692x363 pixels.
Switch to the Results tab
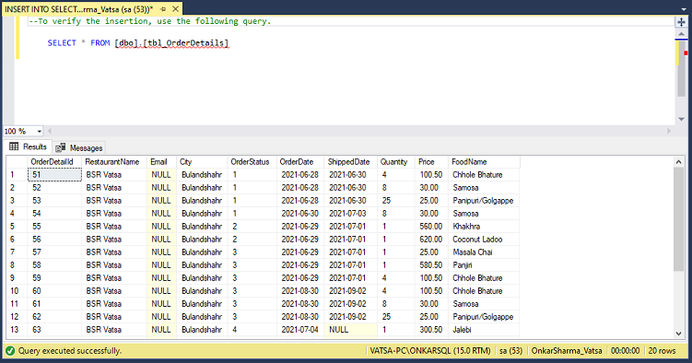(28, 146)
